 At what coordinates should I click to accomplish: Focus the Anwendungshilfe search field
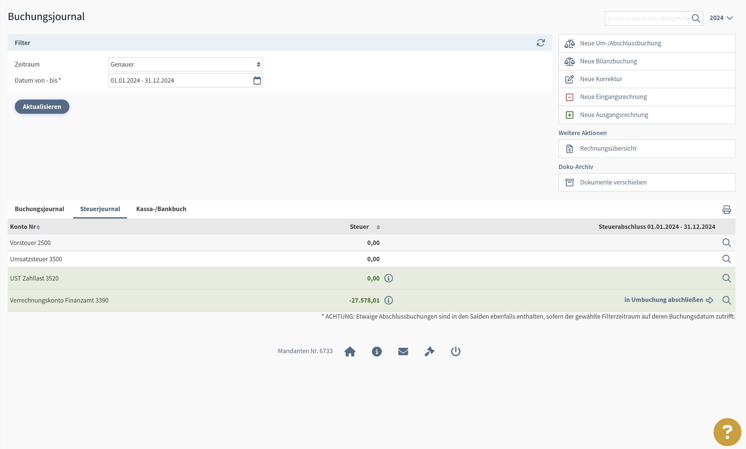point(648,18)
